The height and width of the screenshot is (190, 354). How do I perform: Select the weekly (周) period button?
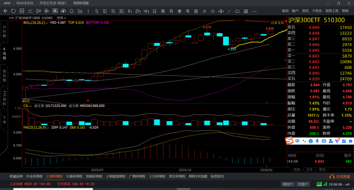point(163,11)
